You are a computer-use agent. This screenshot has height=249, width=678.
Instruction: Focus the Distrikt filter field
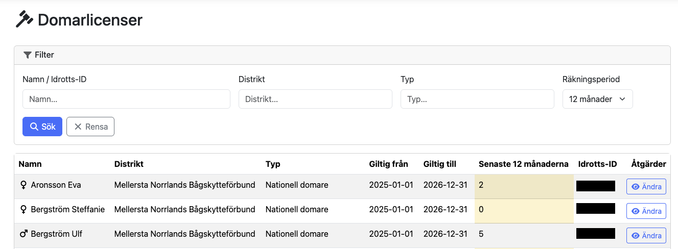[315, 99]
